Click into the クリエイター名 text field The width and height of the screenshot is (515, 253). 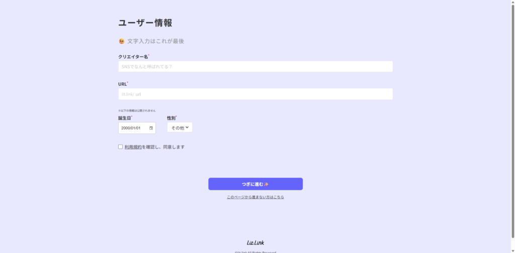pyautogui.click(x=255, y=66)
